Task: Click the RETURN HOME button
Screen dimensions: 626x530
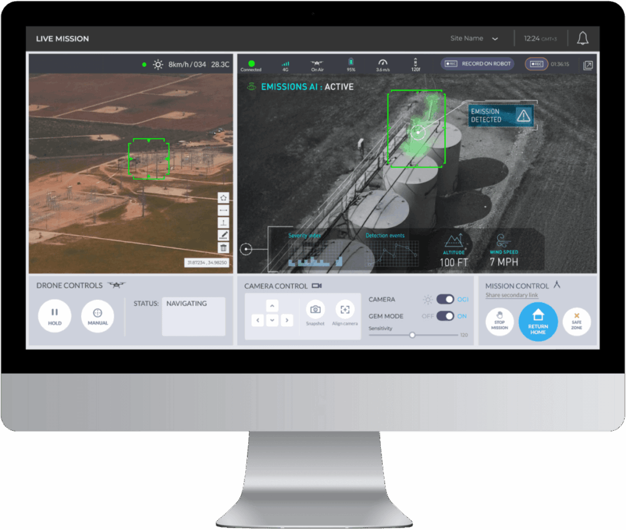Action: pos(538,322)
